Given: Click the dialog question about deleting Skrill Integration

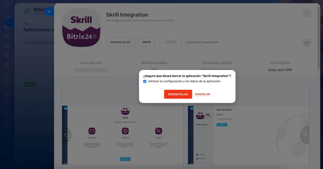Looking at the screenshot, I should pos(187,76).
